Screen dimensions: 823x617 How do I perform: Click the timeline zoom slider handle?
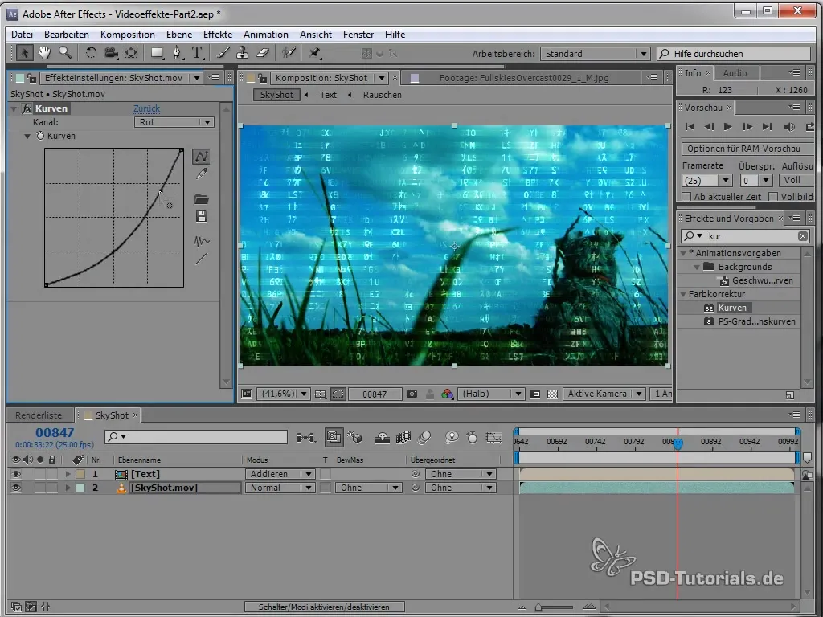(x=538, y=607)
